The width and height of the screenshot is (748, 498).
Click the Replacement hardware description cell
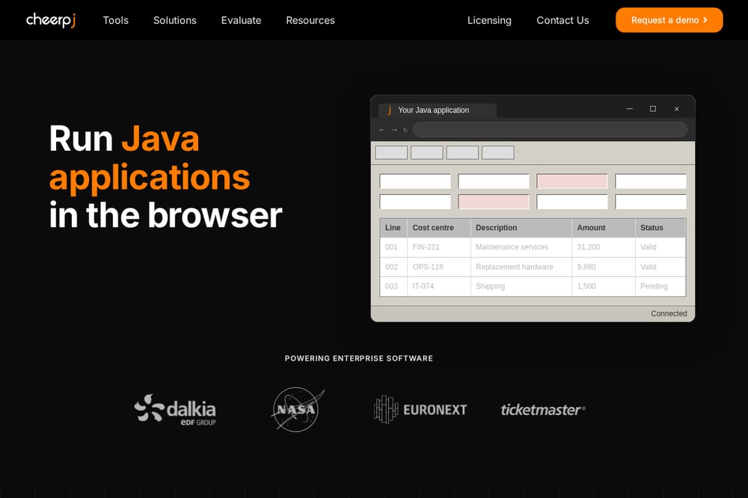coord(521,267)
